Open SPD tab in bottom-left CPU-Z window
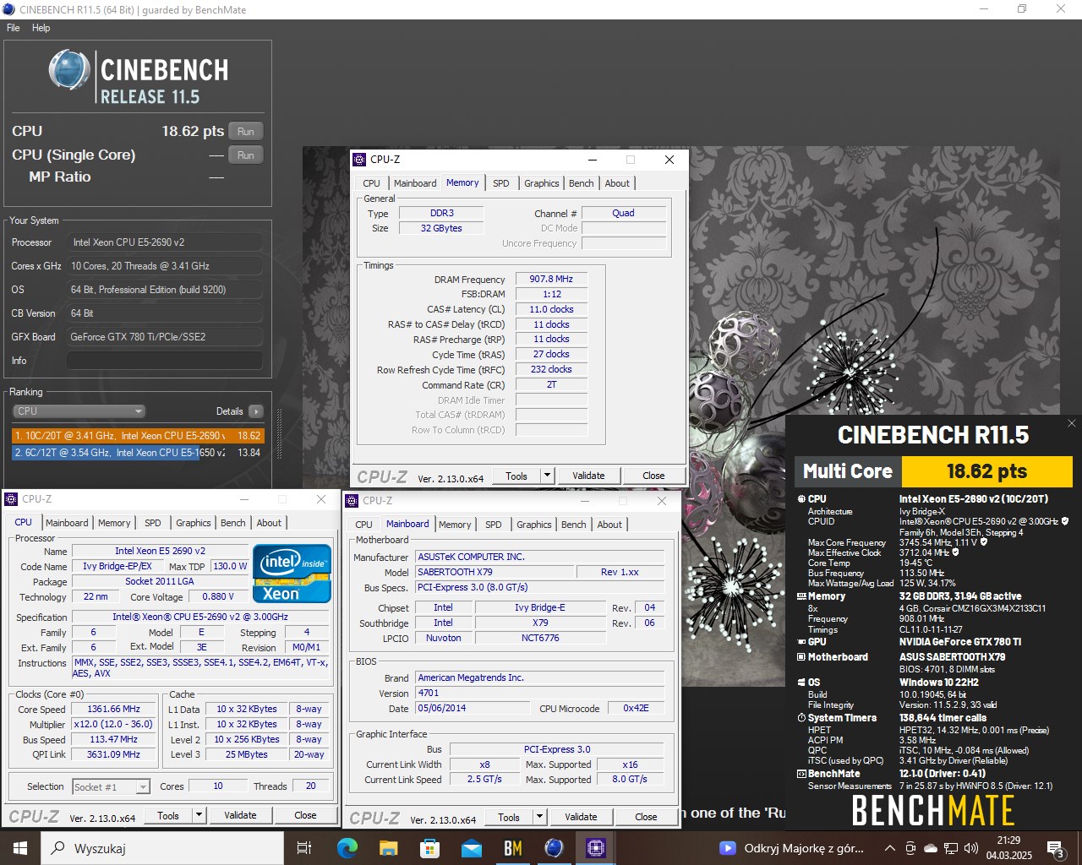 pyautogui.click(x=153, y=523)
